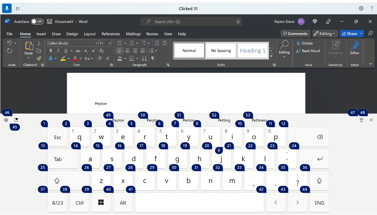Open the font name dropdown
This screenshot has width=377, height=215.
(96, 43)
